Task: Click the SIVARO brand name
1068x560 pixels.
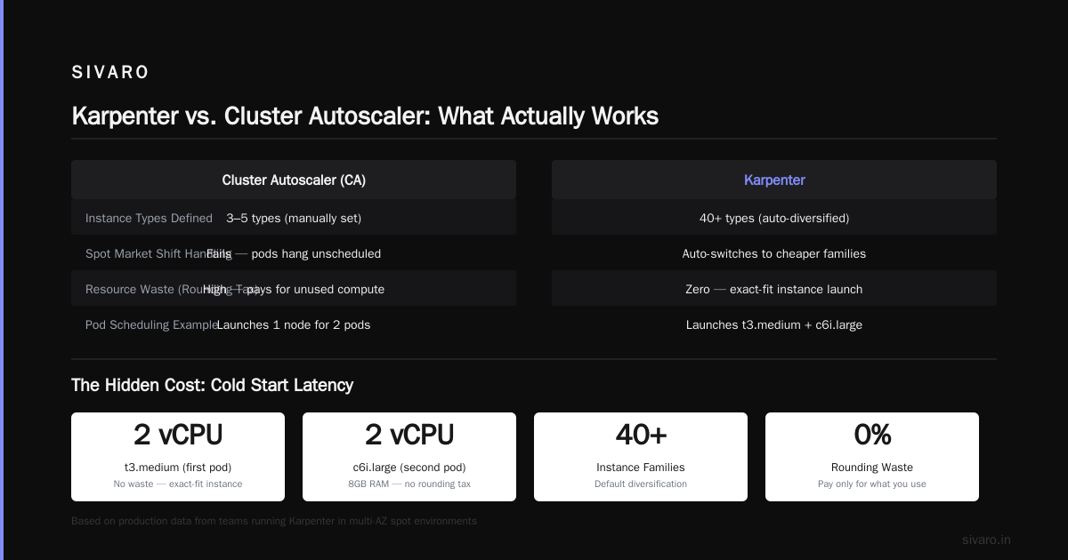Action: coord(110,73)
